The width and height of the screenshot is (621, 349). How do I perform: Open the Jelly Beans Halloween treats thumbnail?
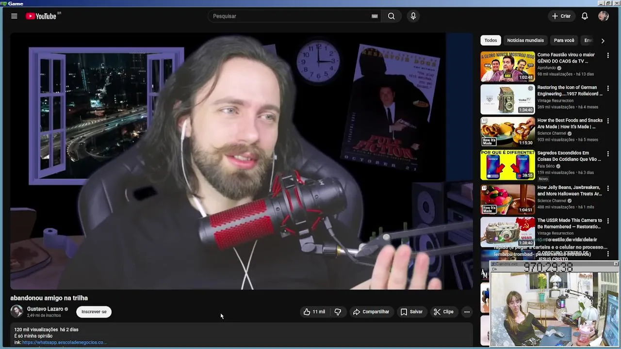507,199
